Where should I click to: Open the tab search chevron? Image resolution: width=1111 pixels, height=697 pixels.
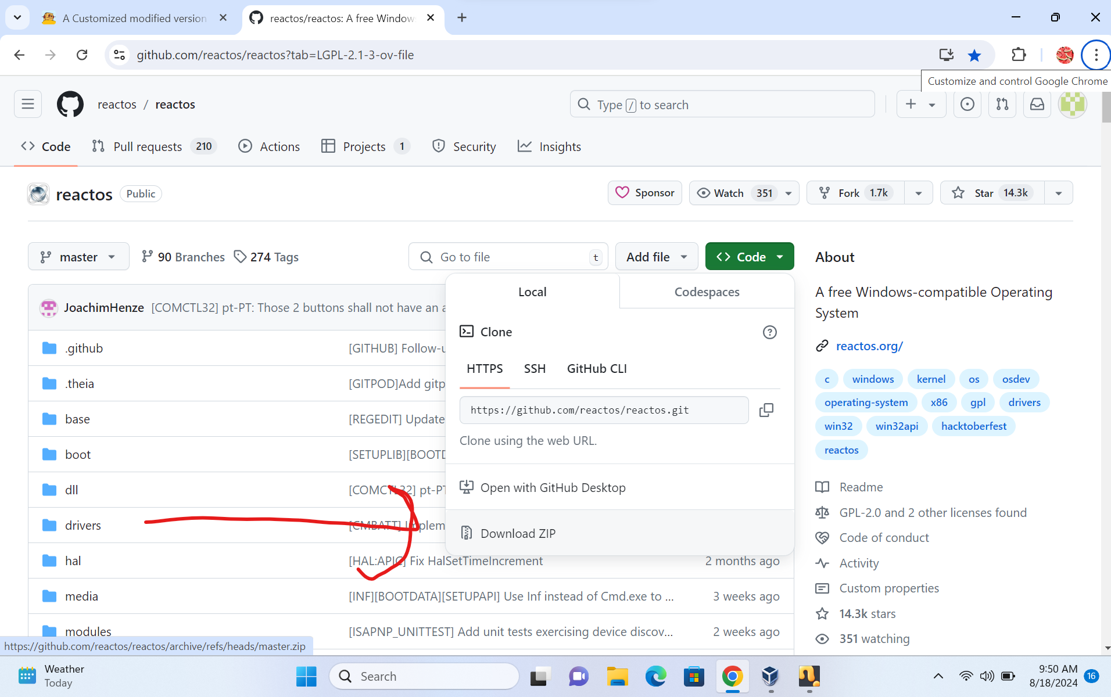click(17, 18)
